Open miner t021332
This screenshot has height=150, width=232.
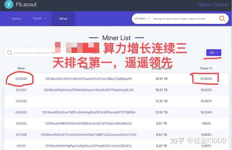[x=21, y=101]
